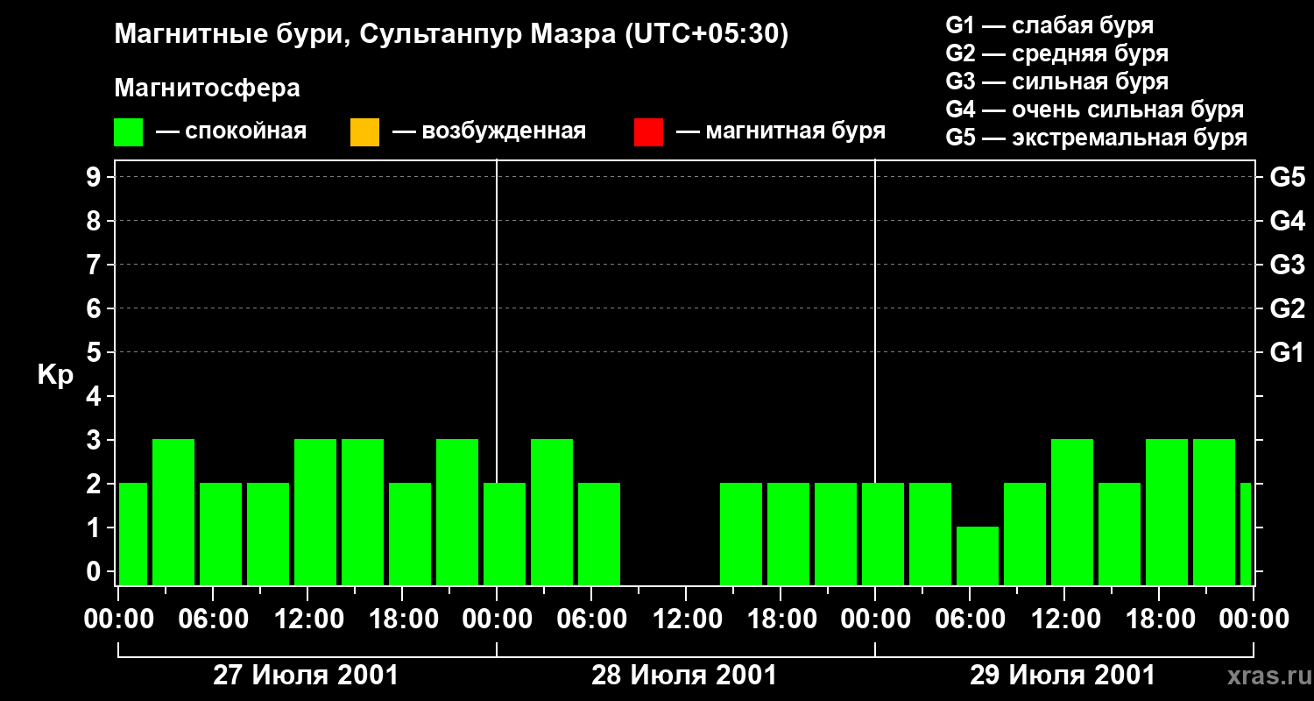Click the 'Kp' axis label
Screen dimensions: 1314x701
click(x=55, y=375)
